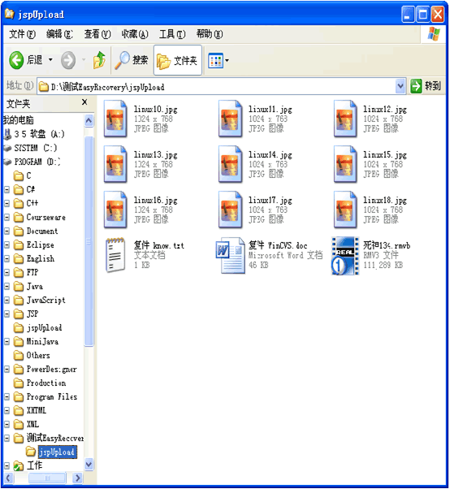This screenshot has width=450, height=489.
Task: Expand the Courseware folder tree node
Action: [6, 217]
